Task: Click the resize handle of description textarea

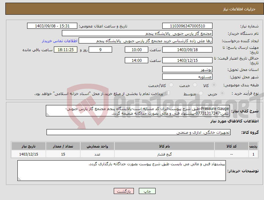Action: coord(48,114)
